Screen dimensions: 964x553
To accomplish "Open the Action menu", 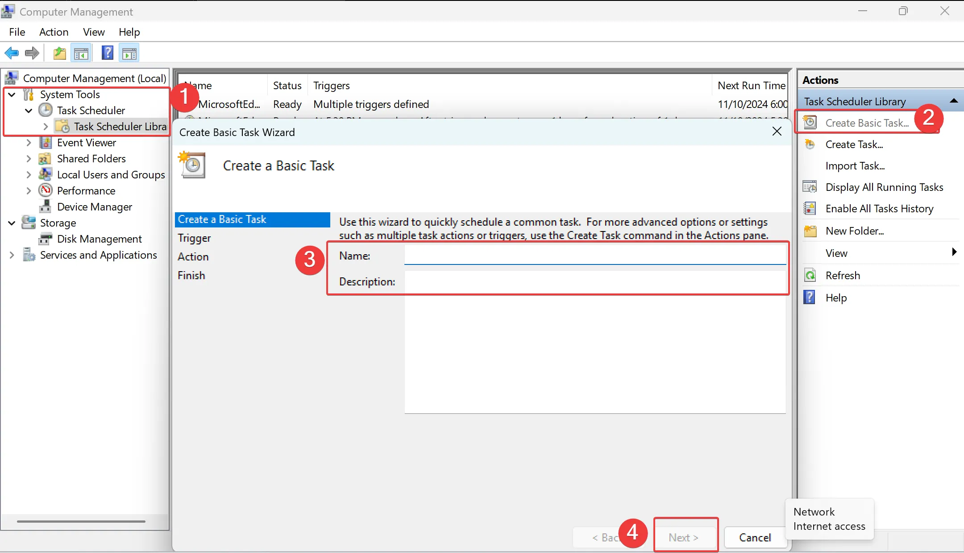I will point(54,32).
